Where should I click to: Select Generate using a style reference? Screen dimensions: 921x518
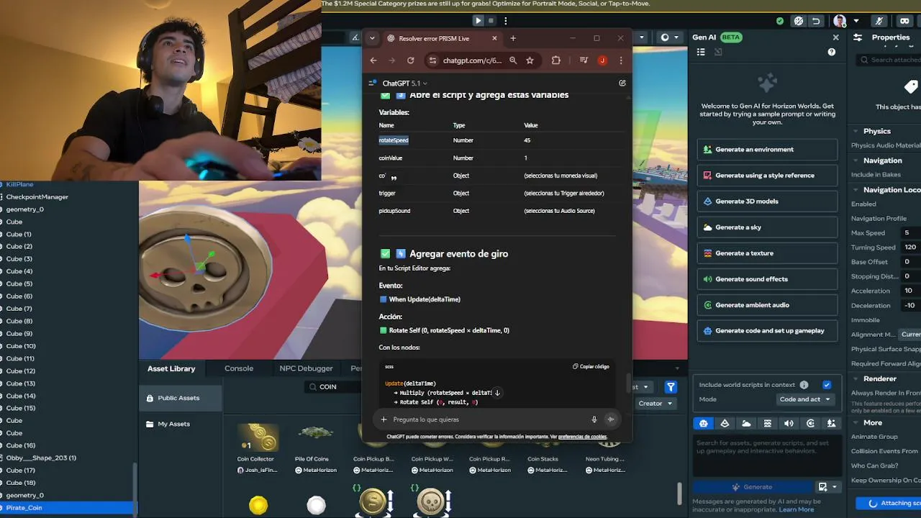tap(767, 176)
